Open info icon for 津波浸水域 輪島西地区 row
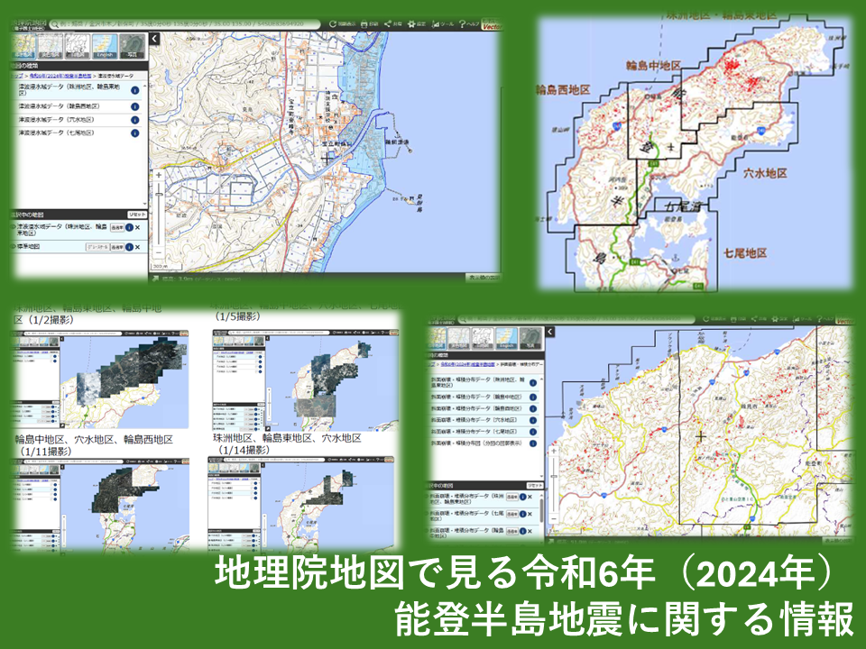 pyautogui.click(x=134, y=106)
